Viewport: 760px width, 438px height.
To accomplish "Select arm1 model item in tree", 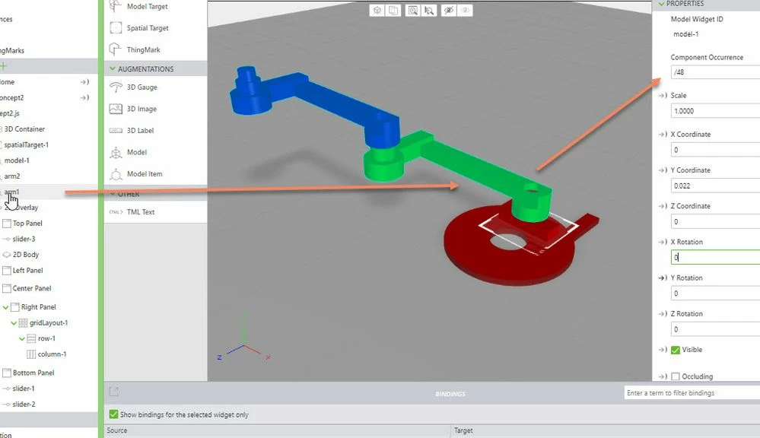I will point(12,192).
